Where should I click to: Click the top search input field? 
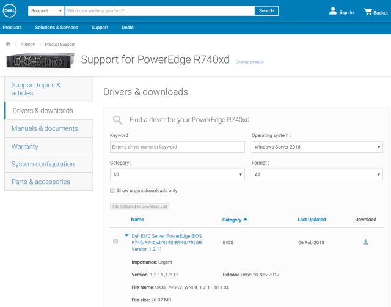point(160,11)
